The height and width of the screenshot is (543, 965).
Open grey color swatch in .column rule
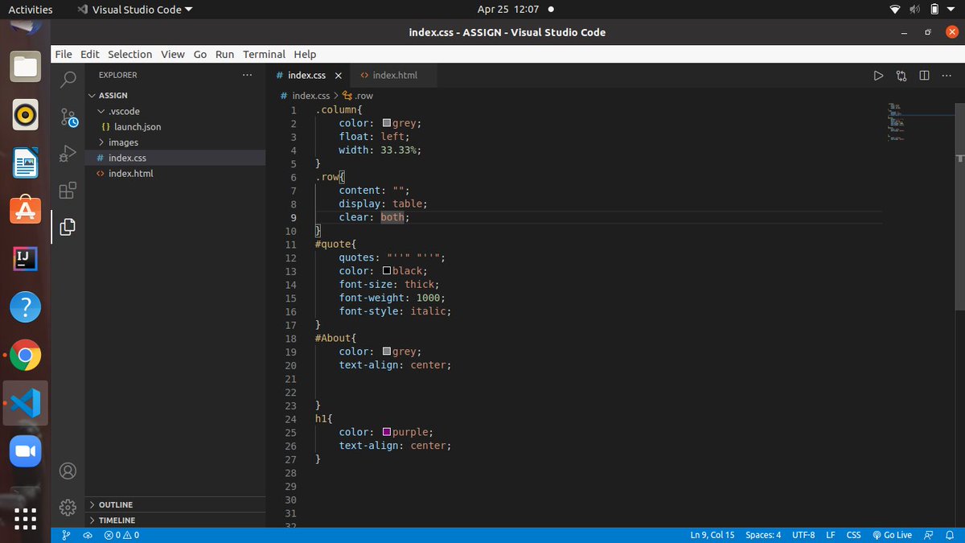pos(387,123)
